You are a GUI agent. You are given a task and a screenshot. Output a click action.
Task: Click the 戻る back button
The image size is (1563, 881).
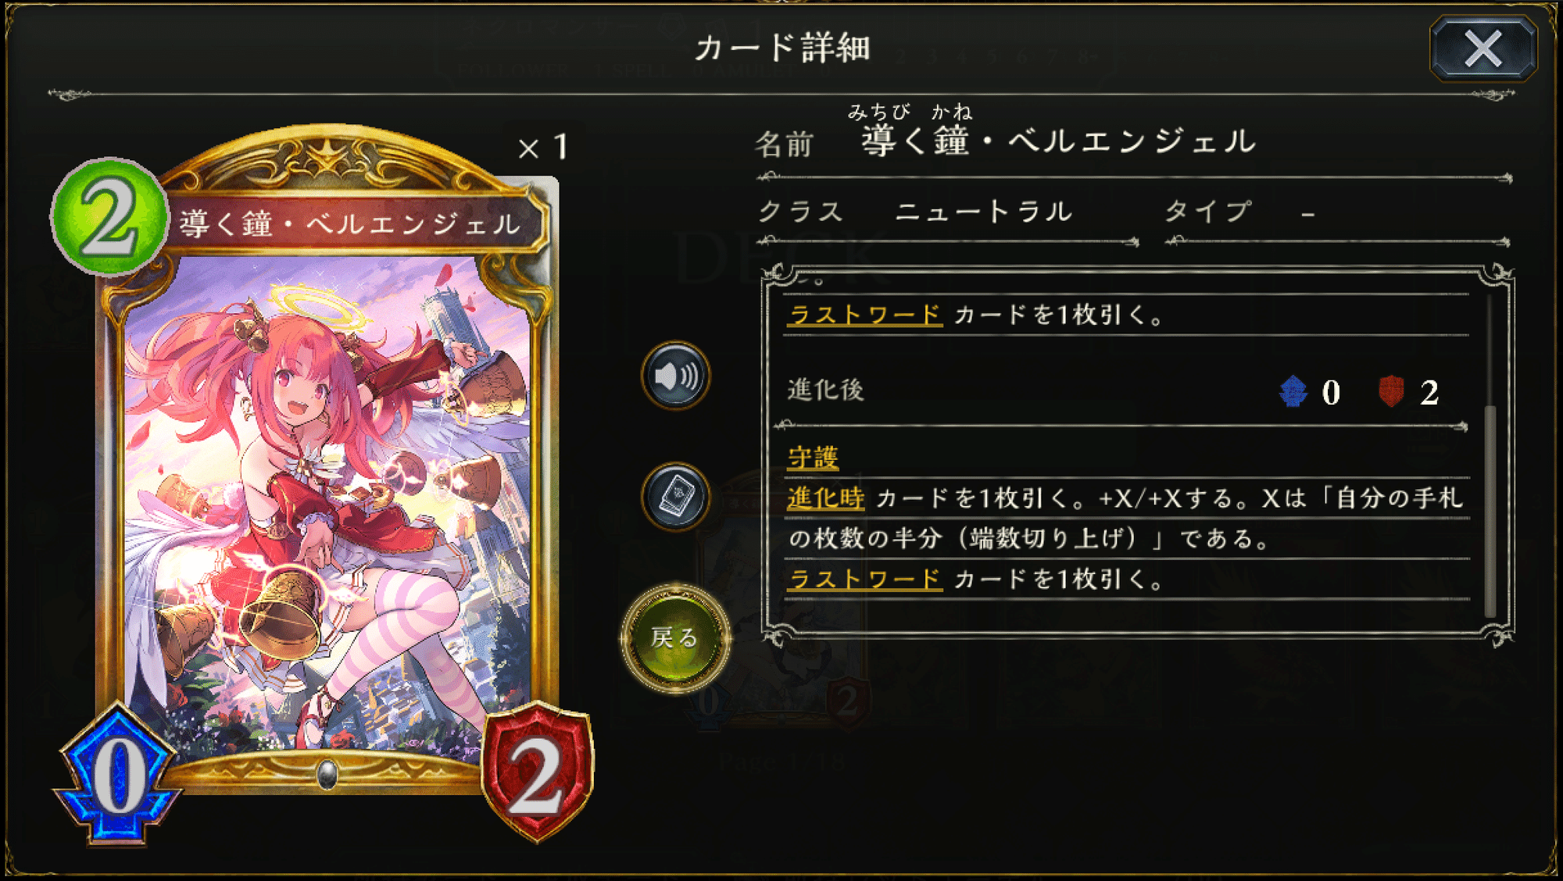click(x=675, y=637)
